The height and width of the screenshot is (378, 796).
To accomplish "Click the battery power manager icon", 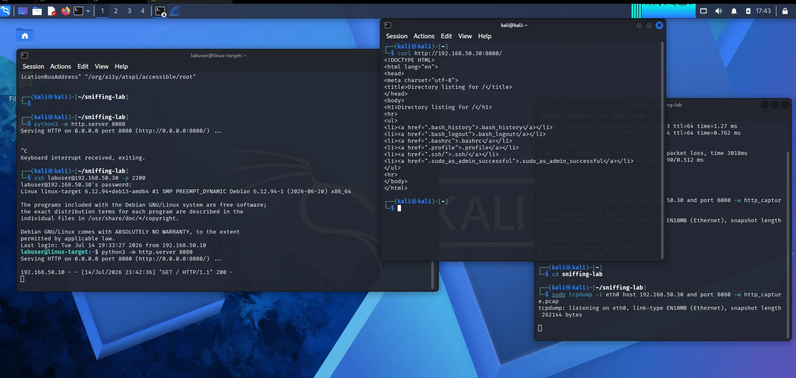I will [748, 11].
